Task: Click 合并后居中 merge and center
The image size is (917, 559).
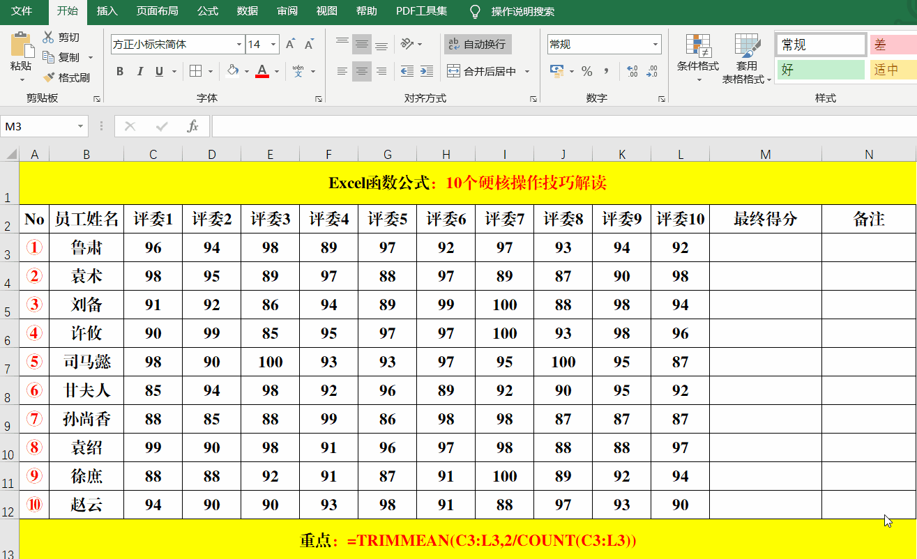Action: [480, 71]
